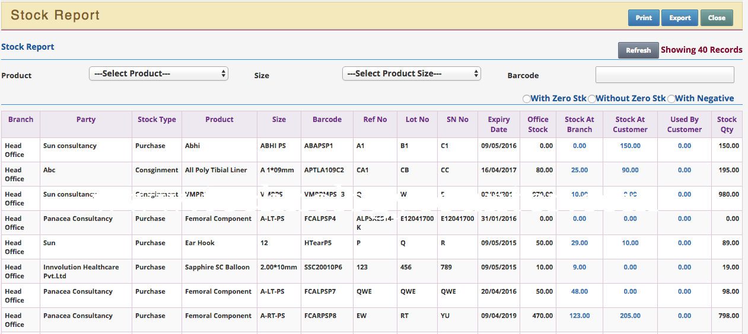
Task: Refresh the stock records list
Action: point(638,50)
